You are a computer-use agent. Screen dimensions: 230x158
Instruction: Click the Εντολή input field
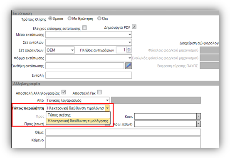(x=89, y=75)
